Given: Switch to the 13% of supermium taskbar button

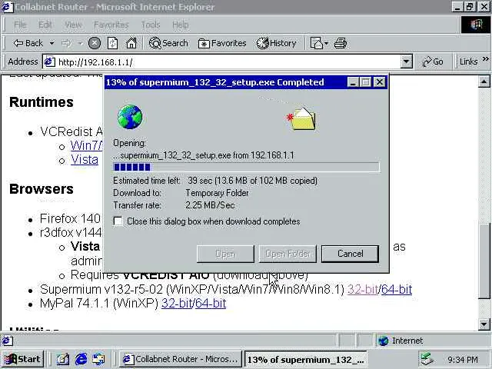Looking at the screenshot, I should (x=306, y=359).
